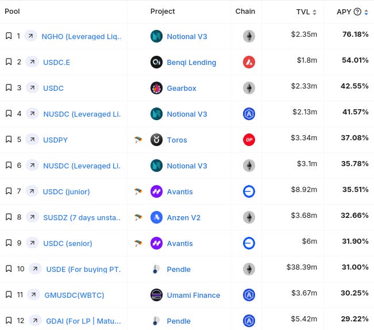This screenshot has height=330, width=374.
Task: Select the $38.39m TVL value
Action: coord(302,267)
